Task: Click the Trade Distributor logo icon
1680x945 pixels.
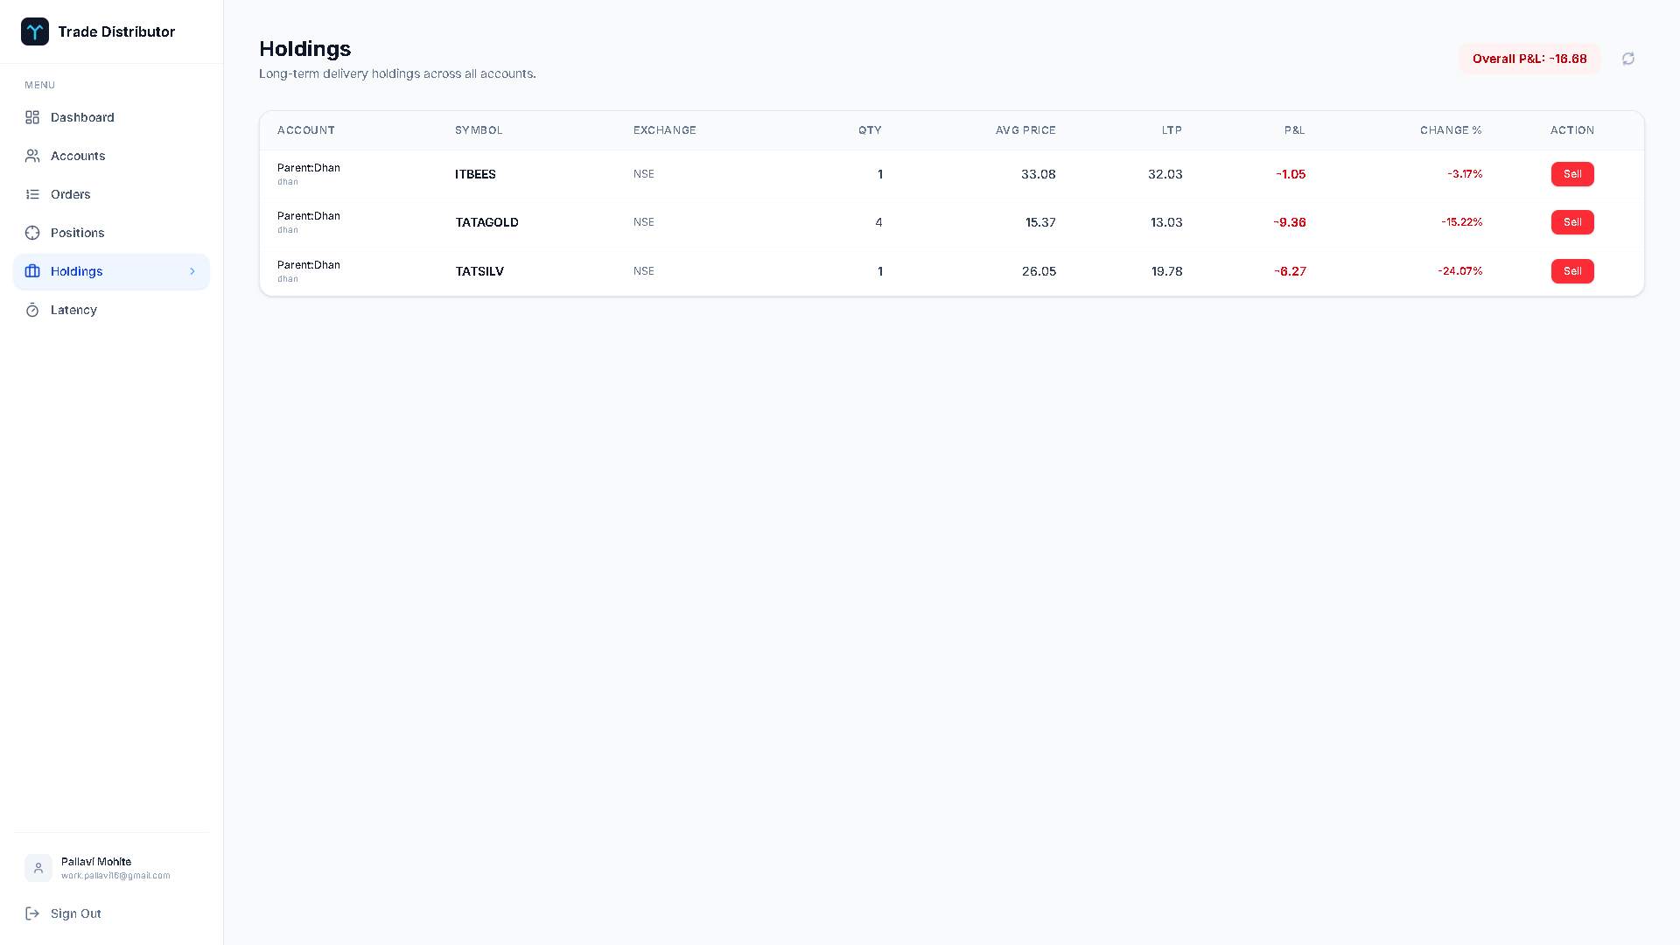Action: point(35,31)
